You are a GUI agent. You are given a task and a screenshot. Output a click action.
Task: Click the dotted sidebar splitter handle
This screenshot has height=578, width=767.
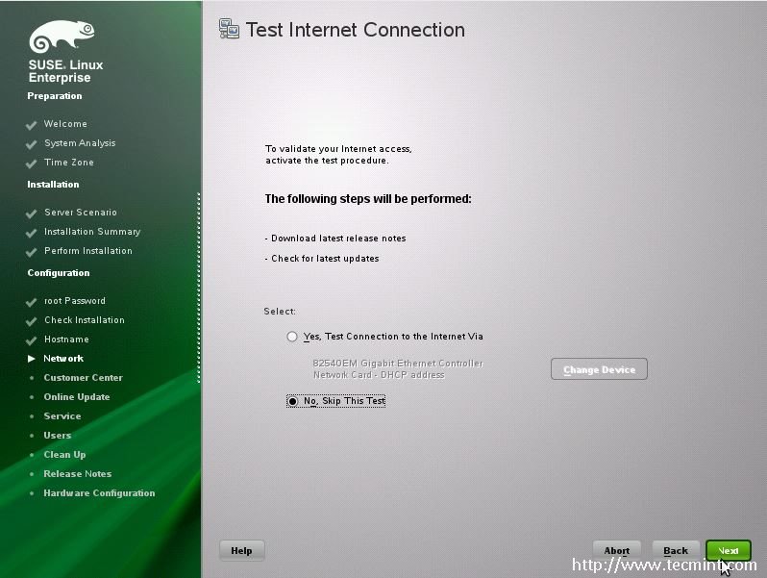pyautogui.click(x=199, y=288)
